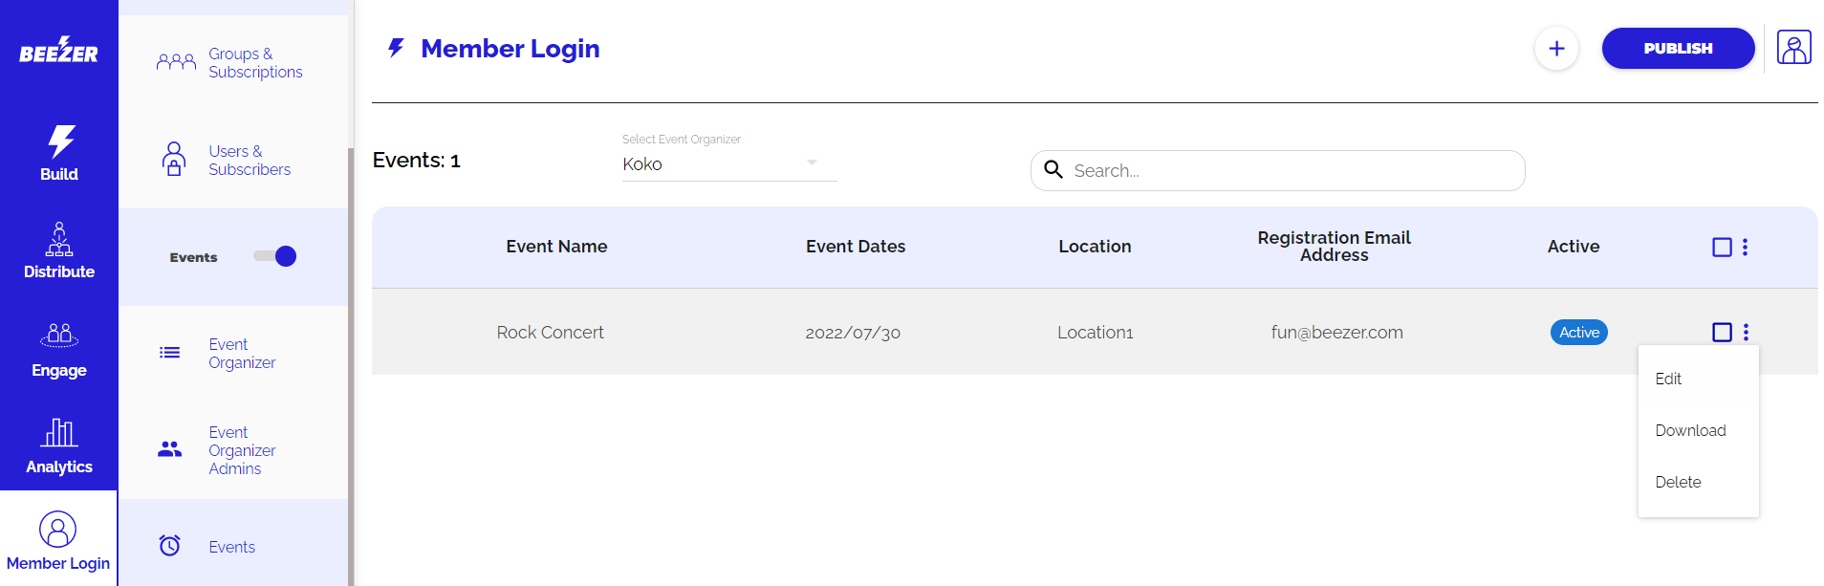Click the search magnifier icon

1053,170
